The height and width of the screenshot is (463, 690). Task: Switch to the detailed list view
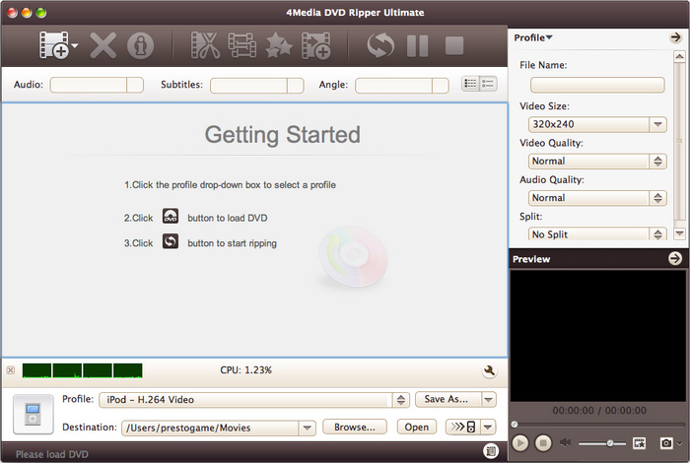(x=488, y=85)
